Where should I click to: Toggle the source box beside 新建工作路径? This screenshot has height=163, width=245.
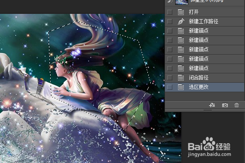tap(170, 21)
